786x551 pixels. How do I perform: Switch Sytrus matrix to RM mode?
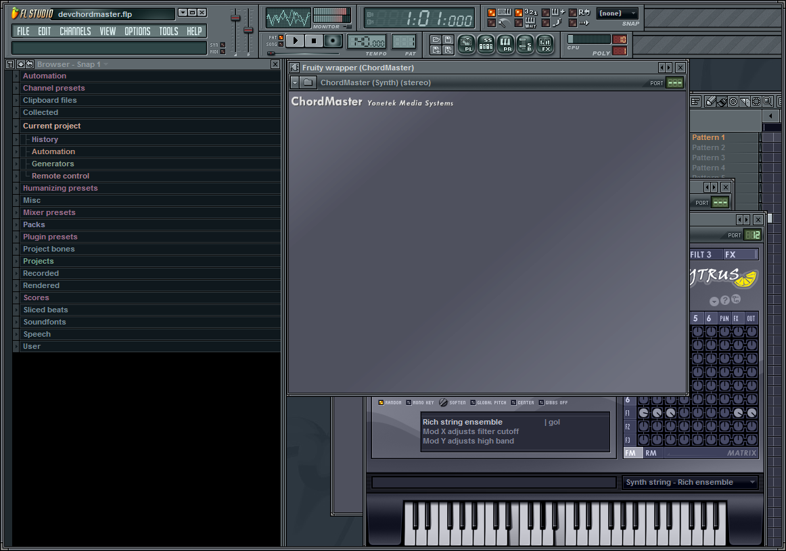[x=651, y=453]
